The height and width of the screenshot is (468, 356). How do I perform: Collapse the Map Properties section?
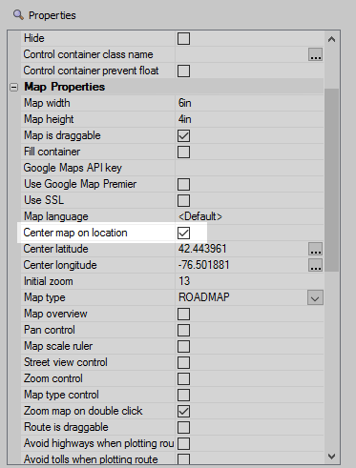tap(13, 87)
